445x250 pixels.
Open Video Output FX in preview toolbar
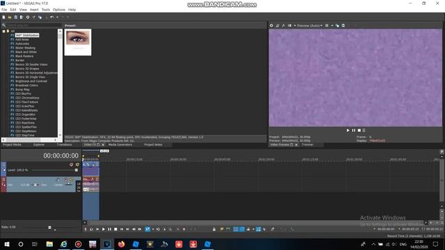[x=283, y=26]
